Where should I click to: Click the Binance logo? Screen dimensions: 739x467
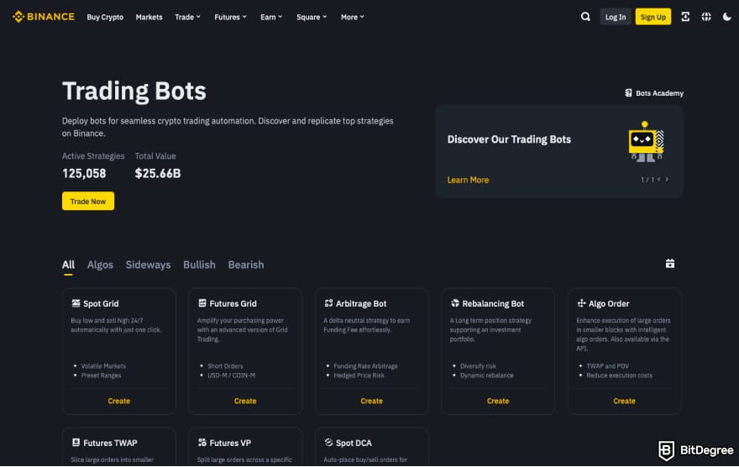[44, 17]
